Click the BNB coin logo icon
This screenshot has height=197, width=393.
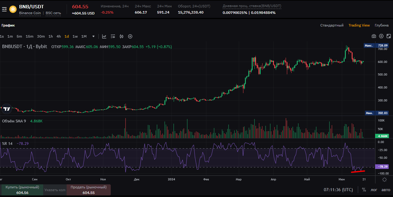[x=13, y=9]
